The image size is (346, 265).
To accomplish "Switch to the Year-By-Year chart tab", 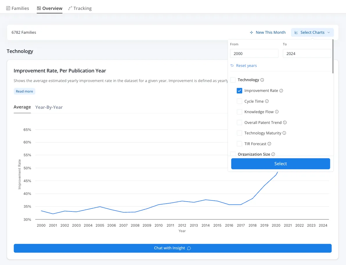I will [49, 107].
